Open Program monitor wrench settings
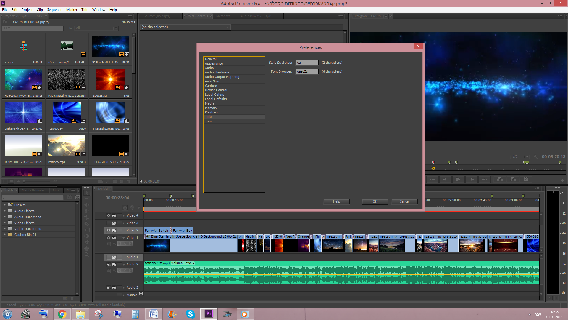This screenshot has width=568, height=320. [535, 157]
